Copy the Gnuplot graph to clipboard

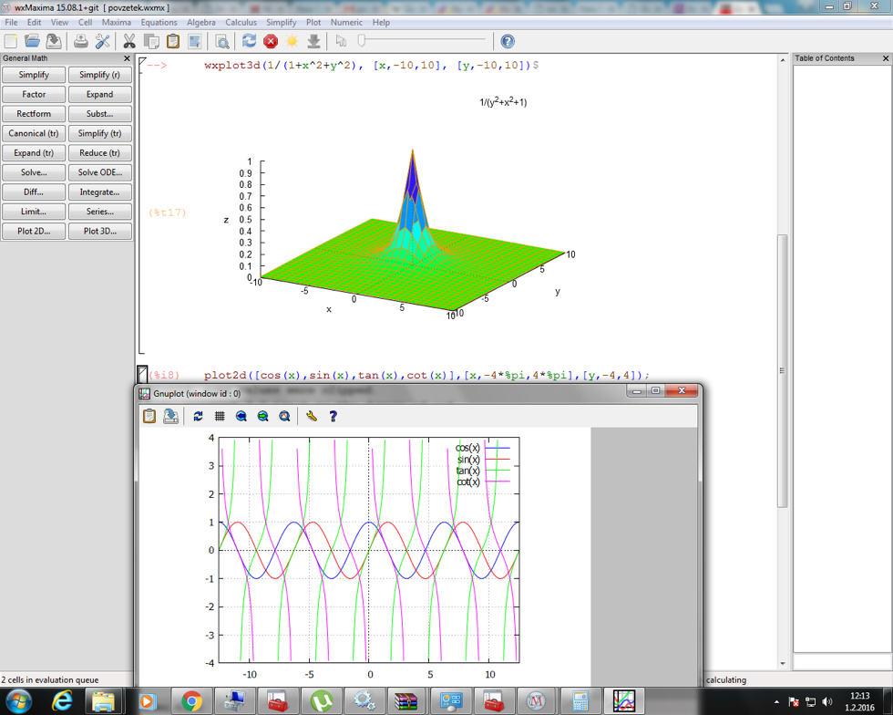coord(149,416)
